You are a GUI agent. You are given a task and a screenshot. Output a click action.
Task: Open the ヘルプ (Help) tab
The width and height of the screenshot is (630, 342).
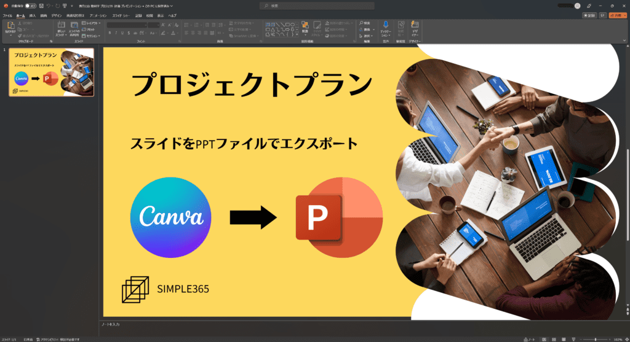pyautogui.click(x=172, y=15)
